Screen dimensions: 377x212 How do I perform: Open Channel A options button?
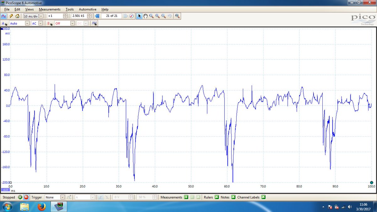[x=5, y=23]
